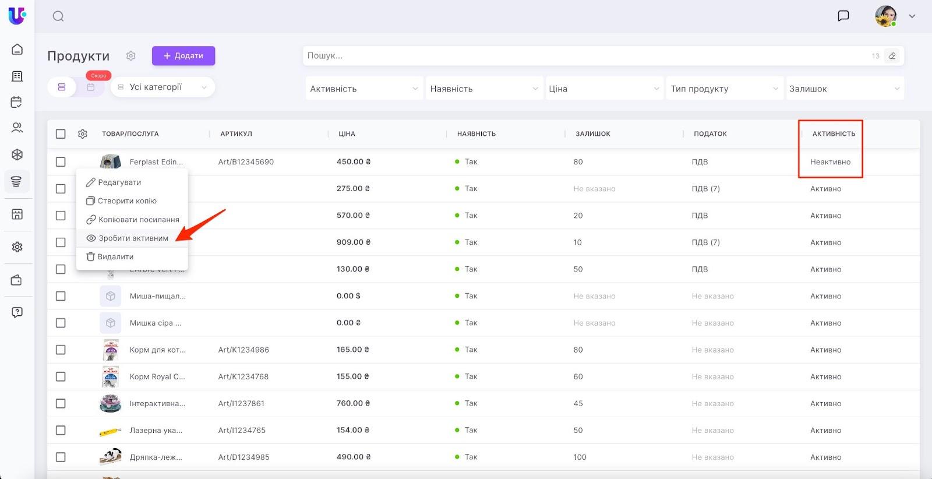Click the gear next to Продукти title
Image resolution: width=932 pixels, height=479 pixels.
click(131, 56)
